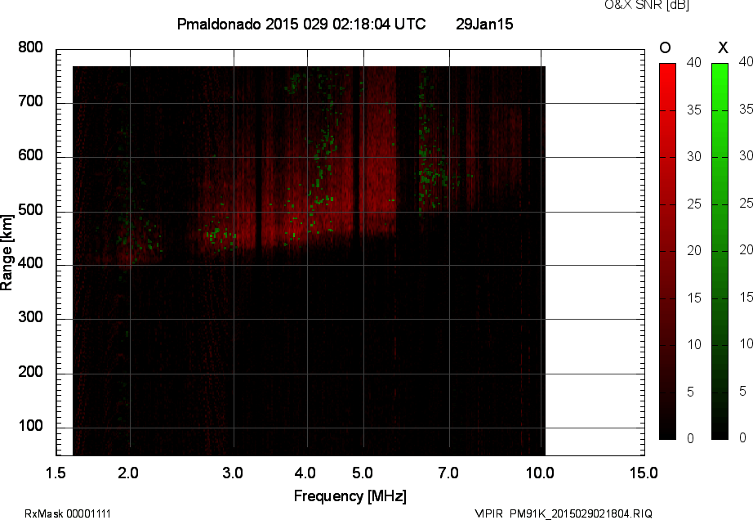Click the 'Frequency [MHz]' axis label
753x520 pixels.
(350, 496)
